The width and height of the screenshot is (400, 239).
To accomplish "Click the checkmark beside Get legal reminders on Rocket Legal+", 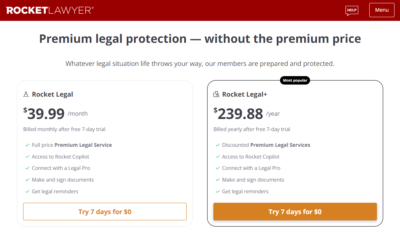I will 217,191.
